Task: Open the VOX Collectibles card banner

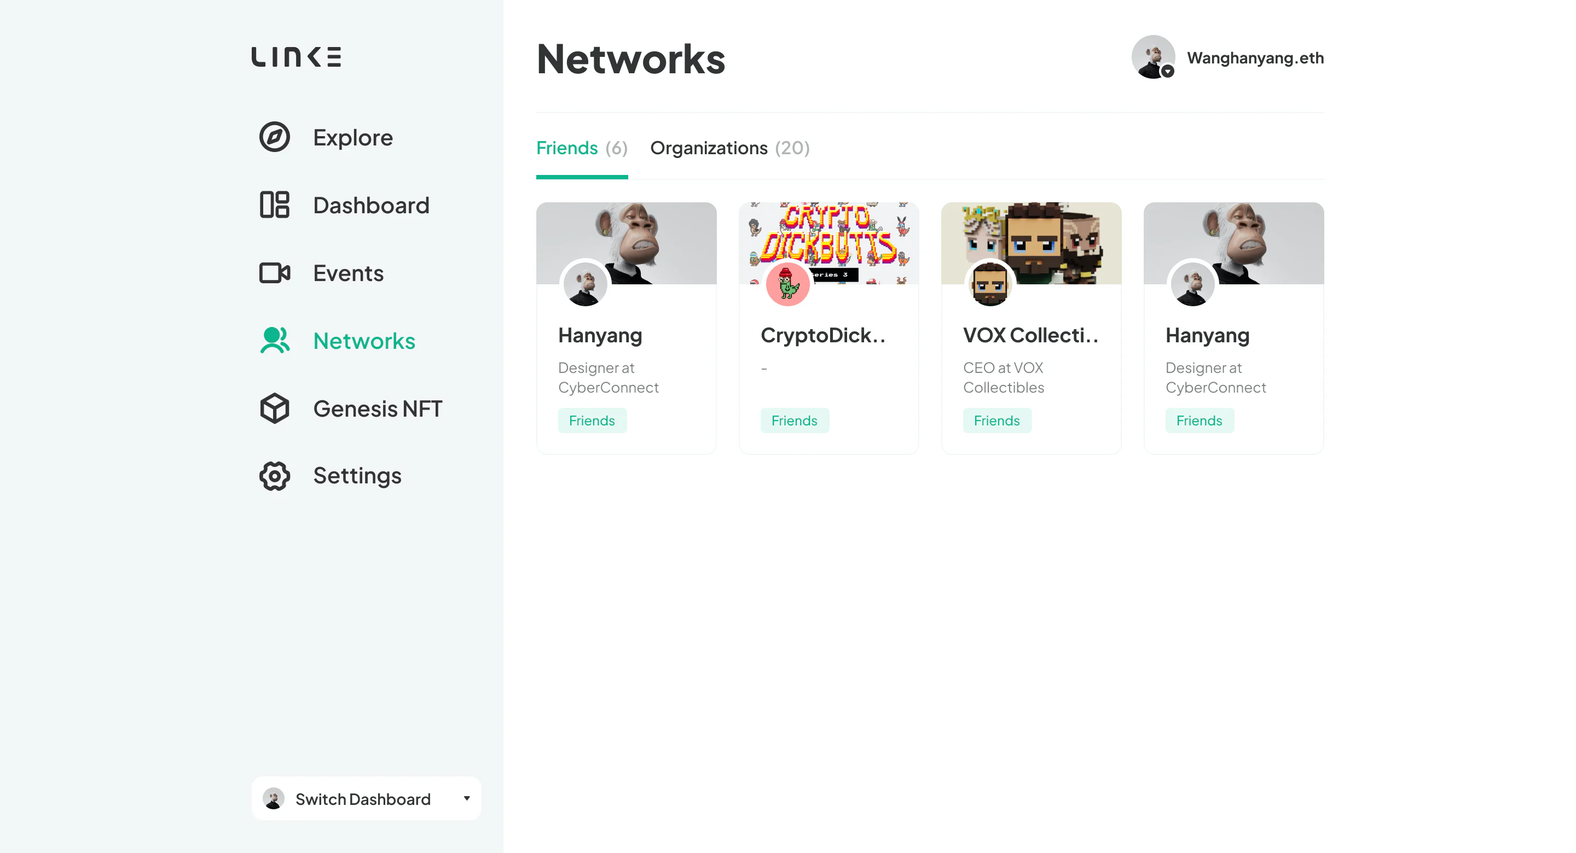Action: point(1031,243)
